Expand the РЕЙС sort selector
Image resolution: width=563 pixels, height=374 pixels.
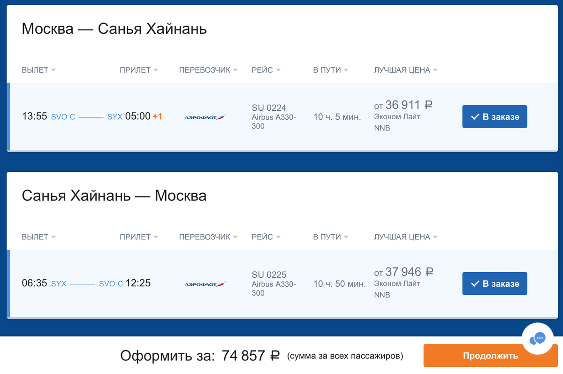pyautogui.click(x=266, y=69)
